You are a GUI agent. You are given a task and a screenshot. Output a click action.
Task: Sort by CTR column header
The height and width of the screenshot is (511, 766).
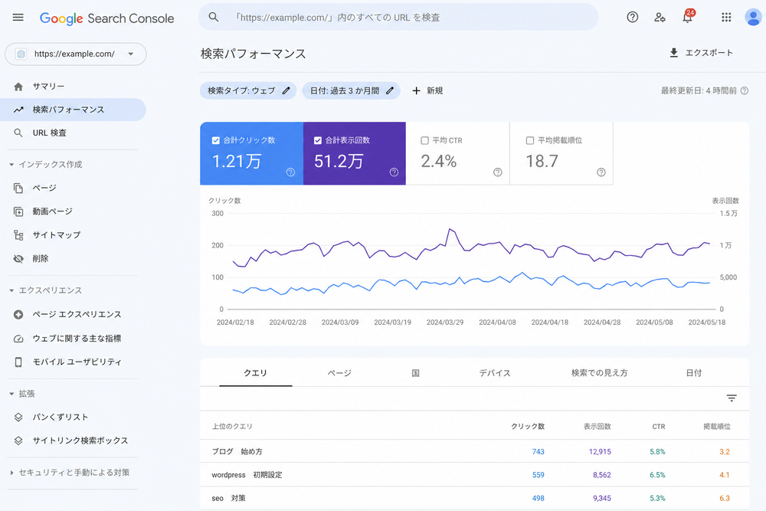[x=659, y=427]
